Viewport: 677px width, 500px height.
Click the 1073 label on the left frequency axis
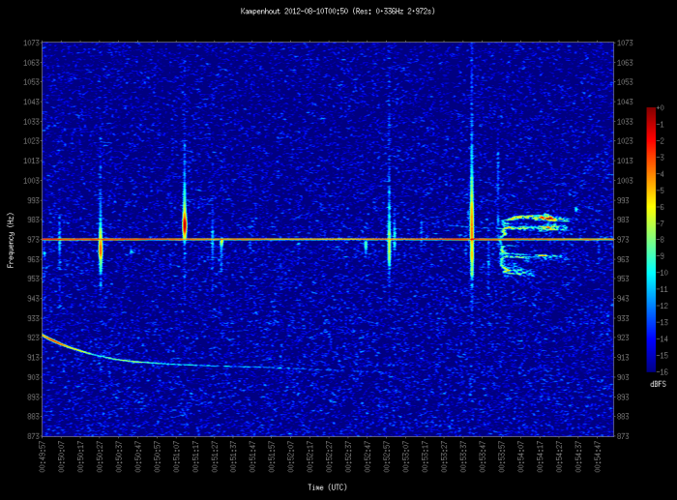(32, 43)
